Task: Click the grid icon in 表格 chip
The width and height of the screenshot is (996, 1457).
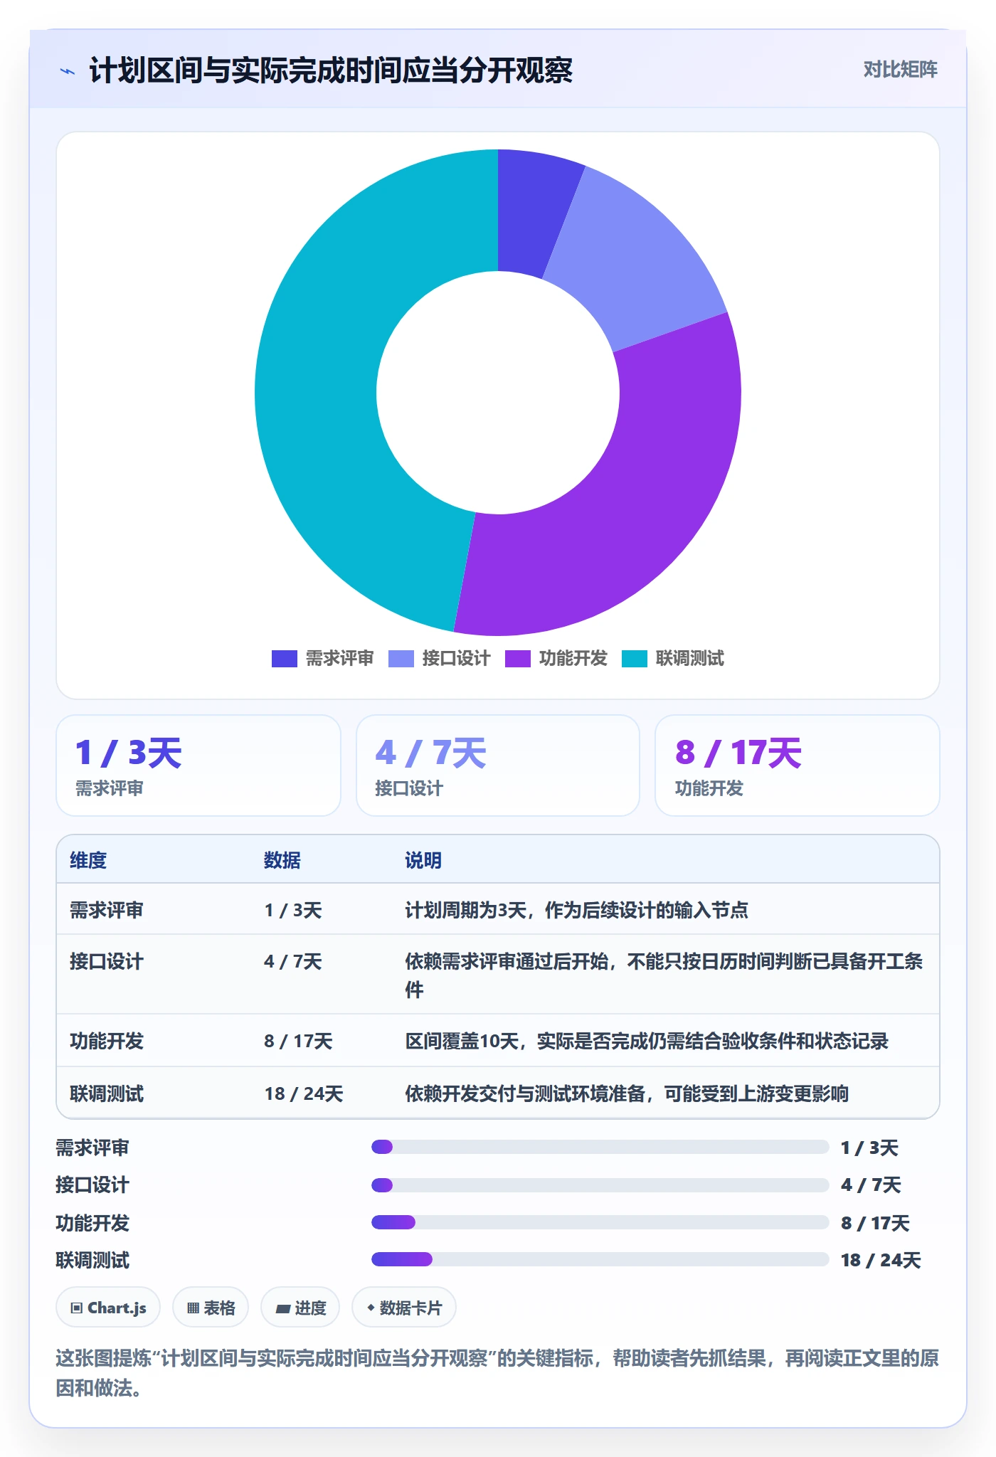Action: click(193, 1308)
